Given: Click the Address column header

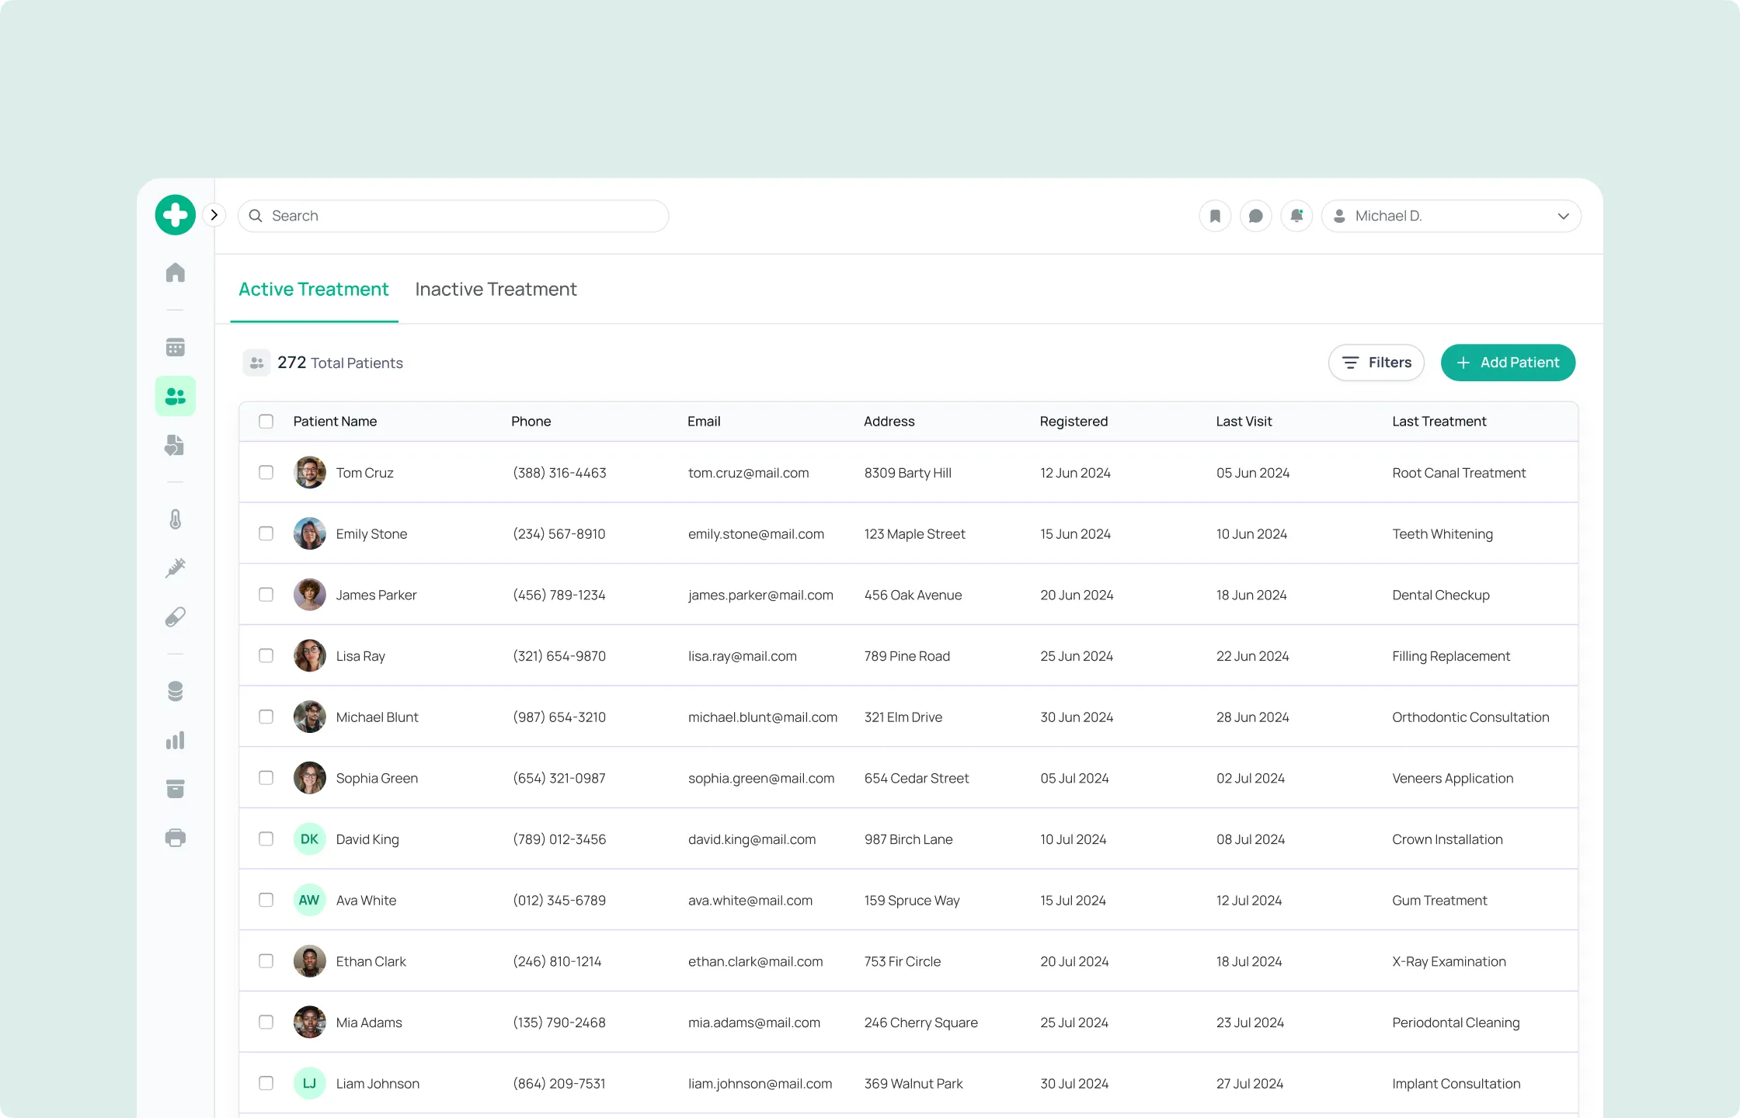Looking at the screenshot, I should 889,422.
